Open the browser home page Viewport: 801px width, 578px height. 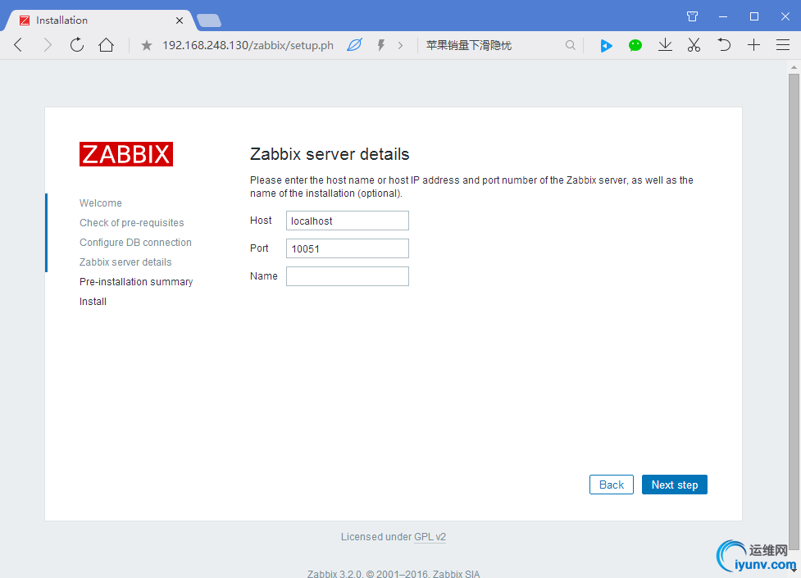107,45
